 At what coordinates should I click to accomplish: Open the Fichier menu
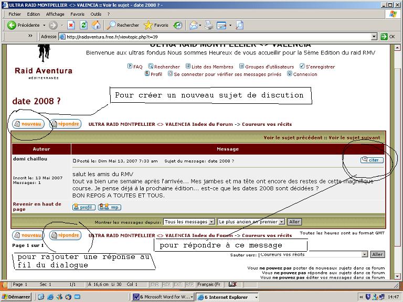tap(15, 14)
